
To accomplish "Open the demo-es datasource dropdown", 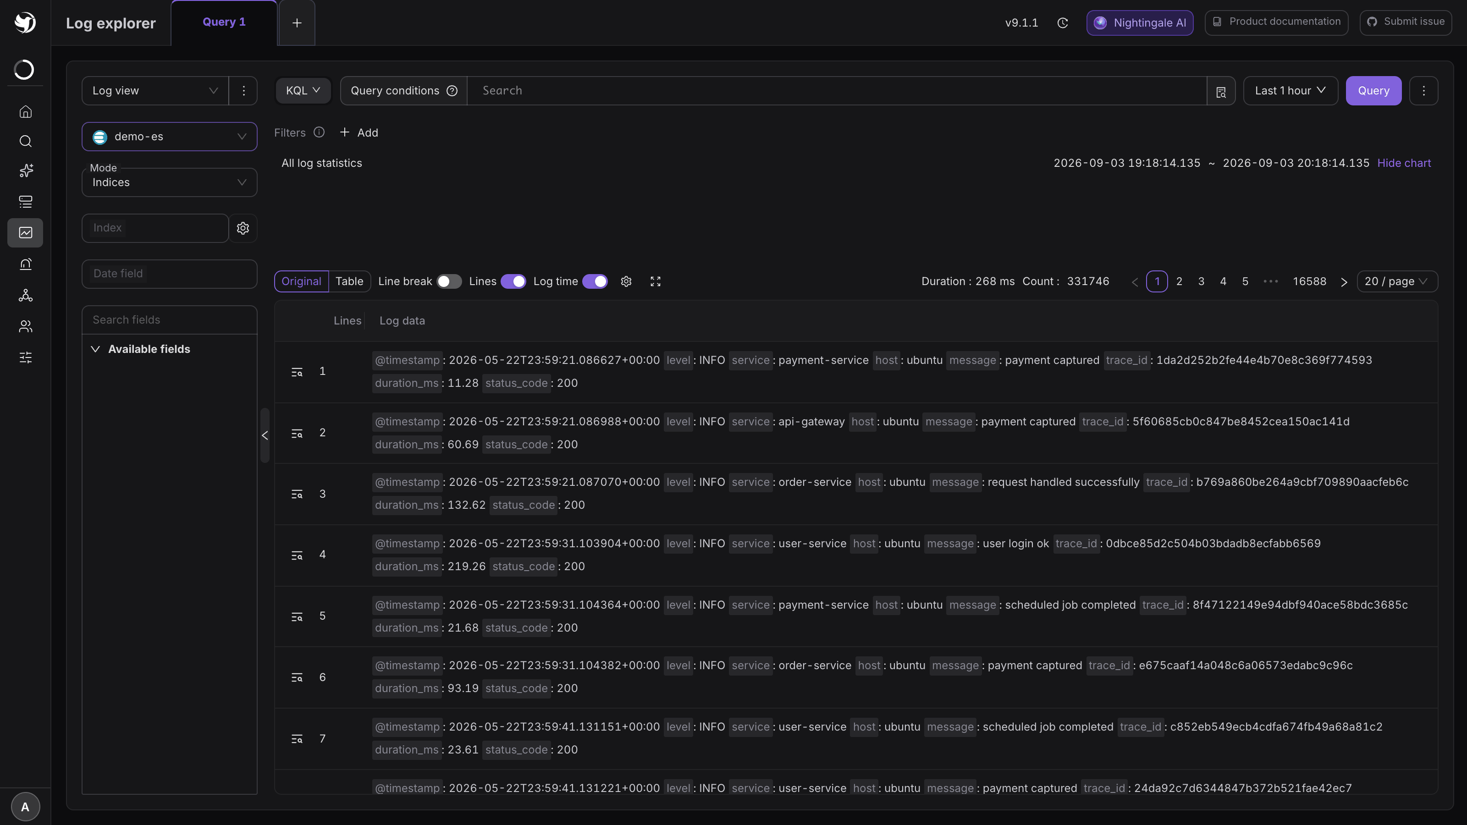I will (169, 137).
